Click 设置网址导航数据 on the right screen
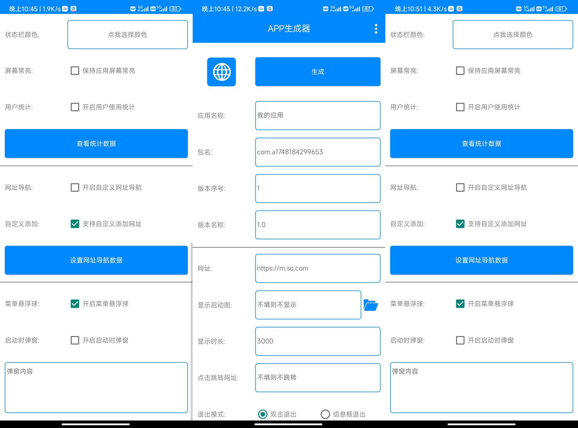Viewport: 578px width, 428px height. [482, 260]
